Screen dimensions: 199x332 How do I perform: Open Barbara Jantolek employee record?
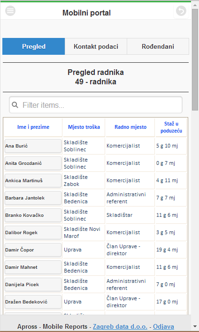(33, 198)
